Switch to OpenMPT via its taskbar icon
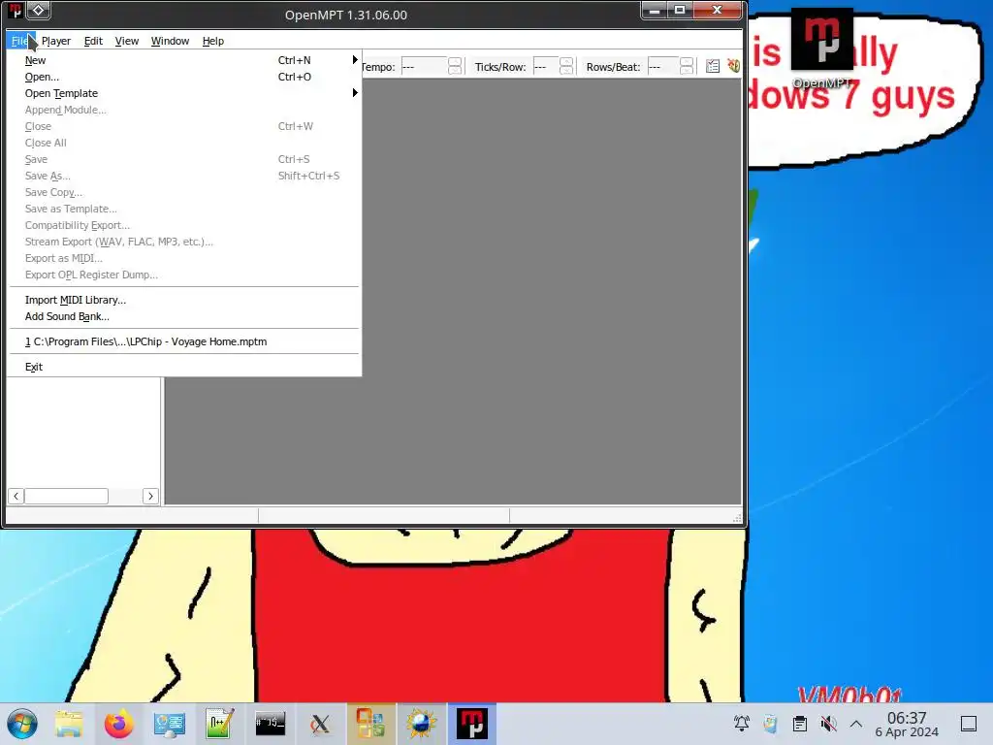The width and height of the screenshot is (993, 745). (472, 724)
